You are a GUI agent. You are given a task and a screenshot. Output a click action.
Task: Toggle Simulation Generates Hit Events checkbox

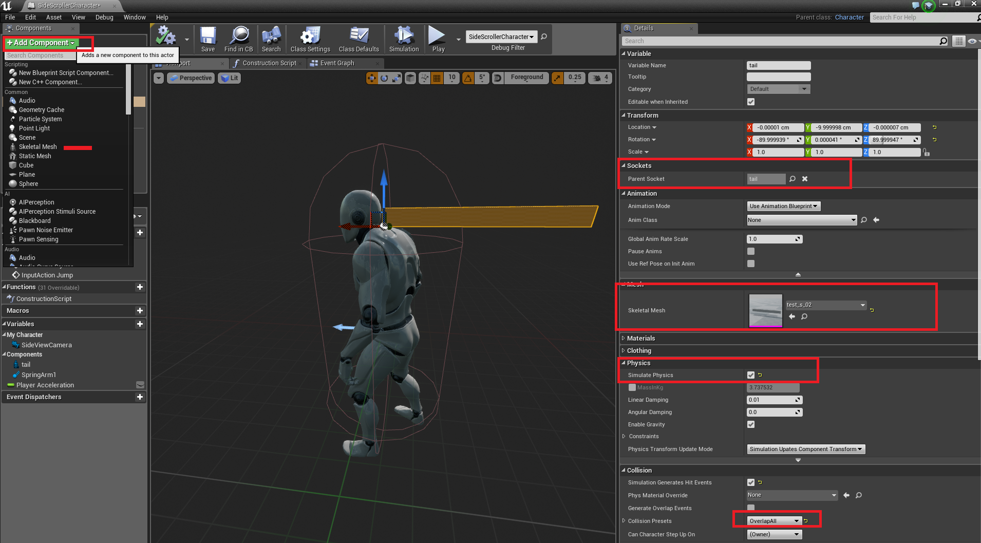[751, 482]
